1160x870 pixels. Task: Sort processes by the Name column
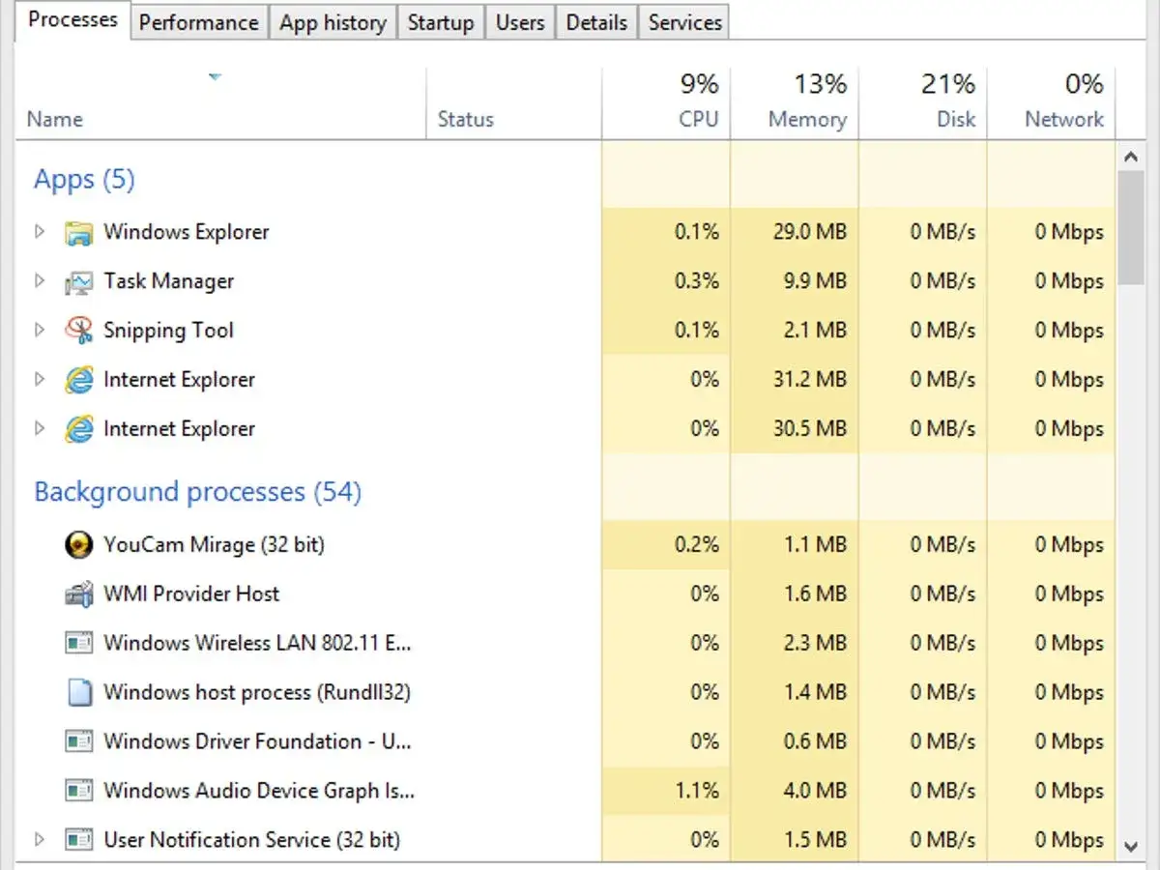(x=221, y=103)
